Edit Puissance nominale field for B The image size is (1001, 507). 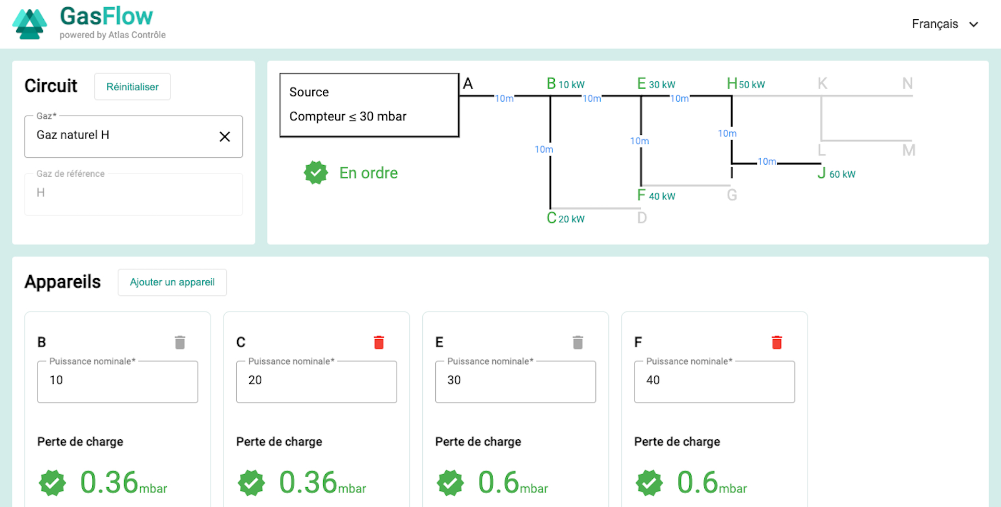point(117,381)
